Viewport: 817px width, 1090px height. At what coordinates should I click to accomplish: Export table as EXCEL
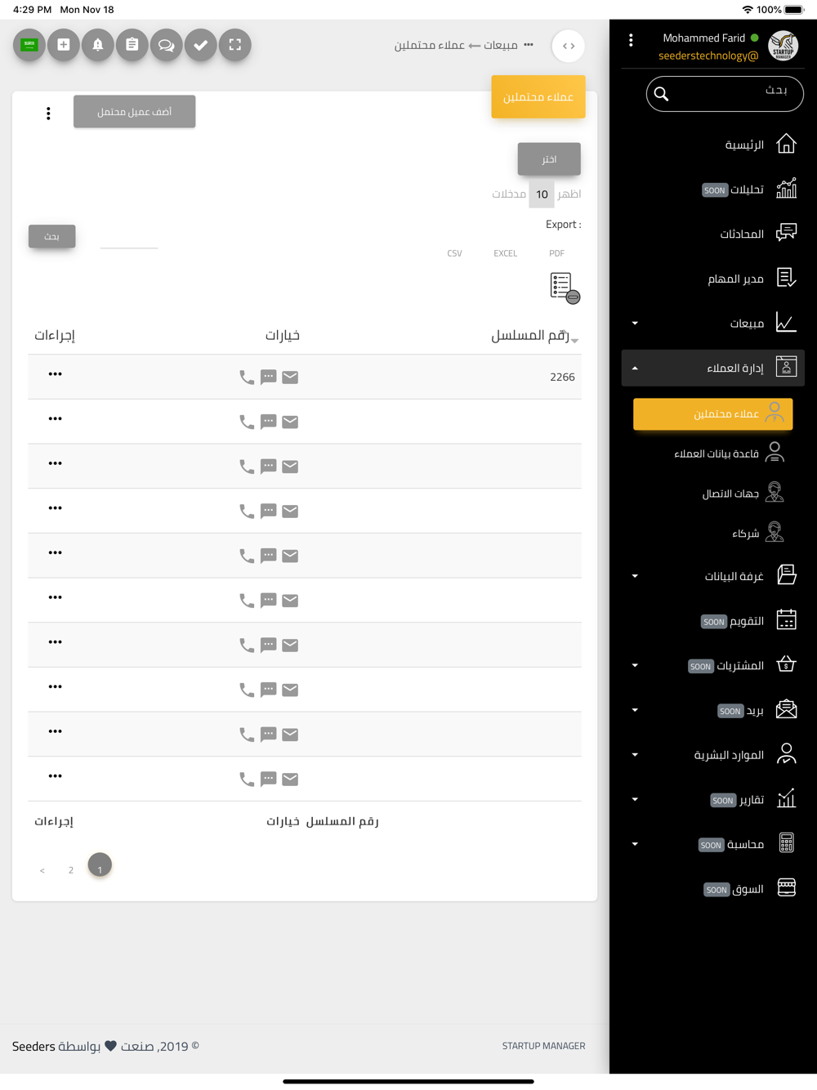coord(506,253)
